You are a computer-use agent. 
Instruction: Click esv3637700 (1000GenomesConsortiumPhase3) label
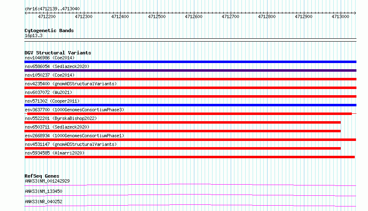(x=74, y=110)
